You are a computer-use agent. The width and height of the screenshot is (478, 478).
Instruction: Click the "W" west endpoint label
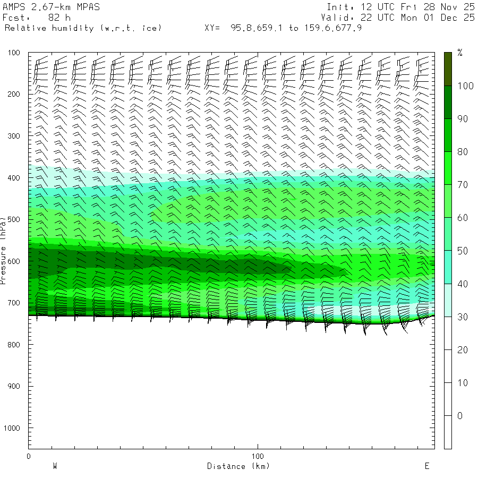coord(55,466)
